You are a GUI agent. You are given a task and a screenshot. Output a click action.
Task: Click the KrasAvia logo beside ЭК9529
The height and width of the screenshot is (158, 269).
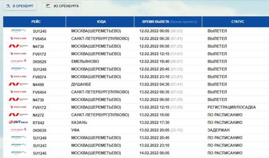(x=19, y=61)
